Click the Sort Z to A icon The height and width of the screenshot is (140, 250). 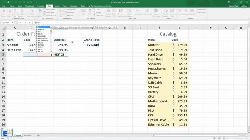(x=79, y=14)
